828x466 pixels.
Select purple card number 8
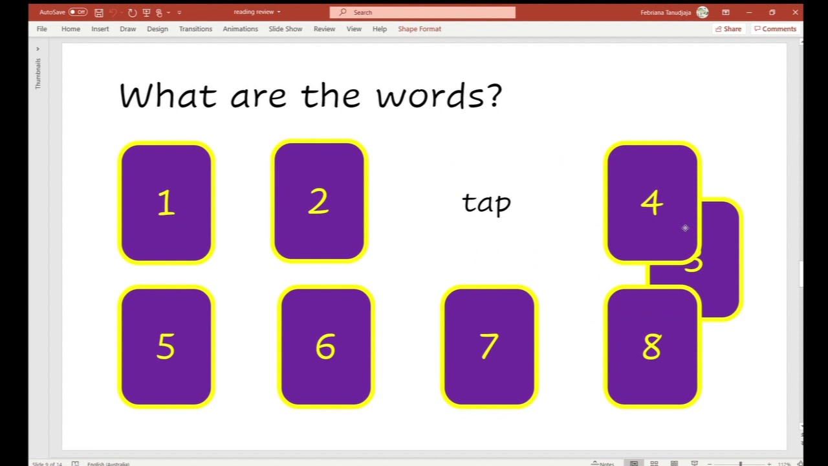(652, 347)
